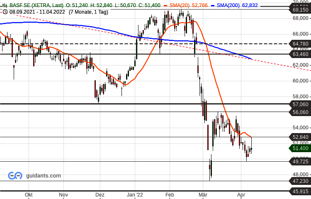Click the candlestick chart icon beside BASF SE
Viewport: 311px width, 199px height.
[4, 5]
